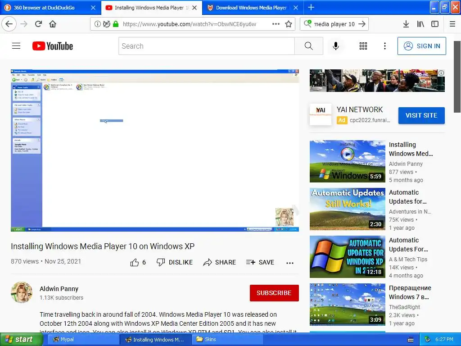This screenshot has height=346, width=461.
Task: Click the YAI NETWORK ad title
Action: [x=360, y=109]
